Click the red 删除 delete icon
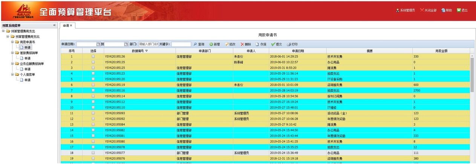The image size is (476, 164). (242, 44)
